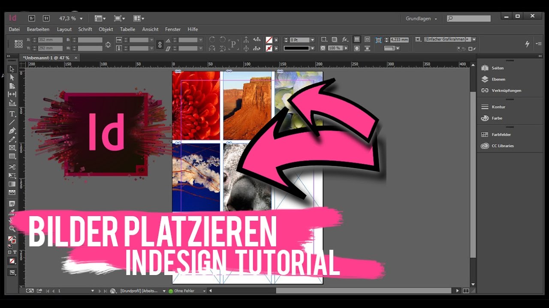549x308 pixels.
Task: Open the Datei menu
Action: (14, 29)
